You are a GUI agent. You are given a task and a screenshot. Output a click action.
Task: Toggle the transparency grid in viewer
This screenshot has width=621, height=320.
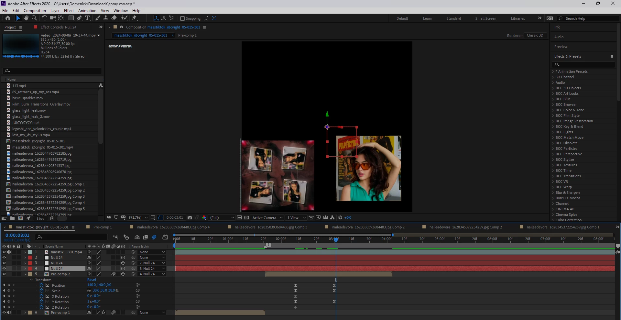click(x=246, y=218)
